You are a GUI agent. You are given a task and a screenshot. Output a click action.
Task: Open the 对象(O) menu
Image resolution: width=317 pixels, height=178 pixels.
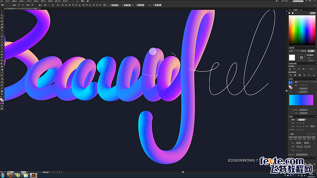(21, 1)
